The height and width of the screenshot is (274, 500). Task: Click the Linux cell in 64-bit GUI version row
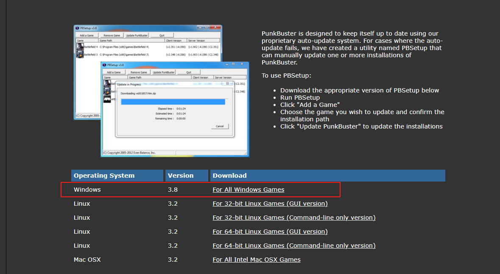coord(81,232)
